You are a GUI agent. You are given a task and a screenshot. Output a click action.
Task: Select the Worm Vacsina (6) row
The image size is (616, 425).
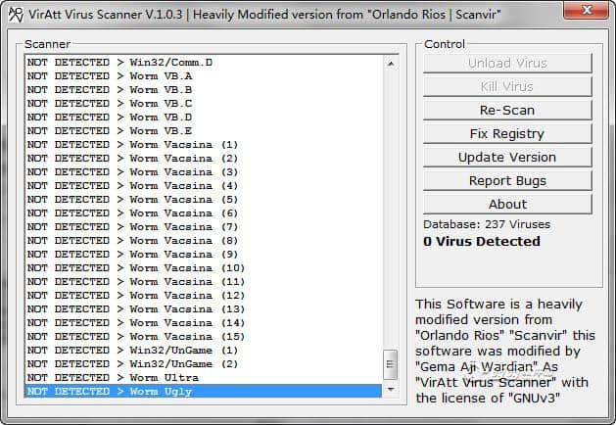pos(204,213)
